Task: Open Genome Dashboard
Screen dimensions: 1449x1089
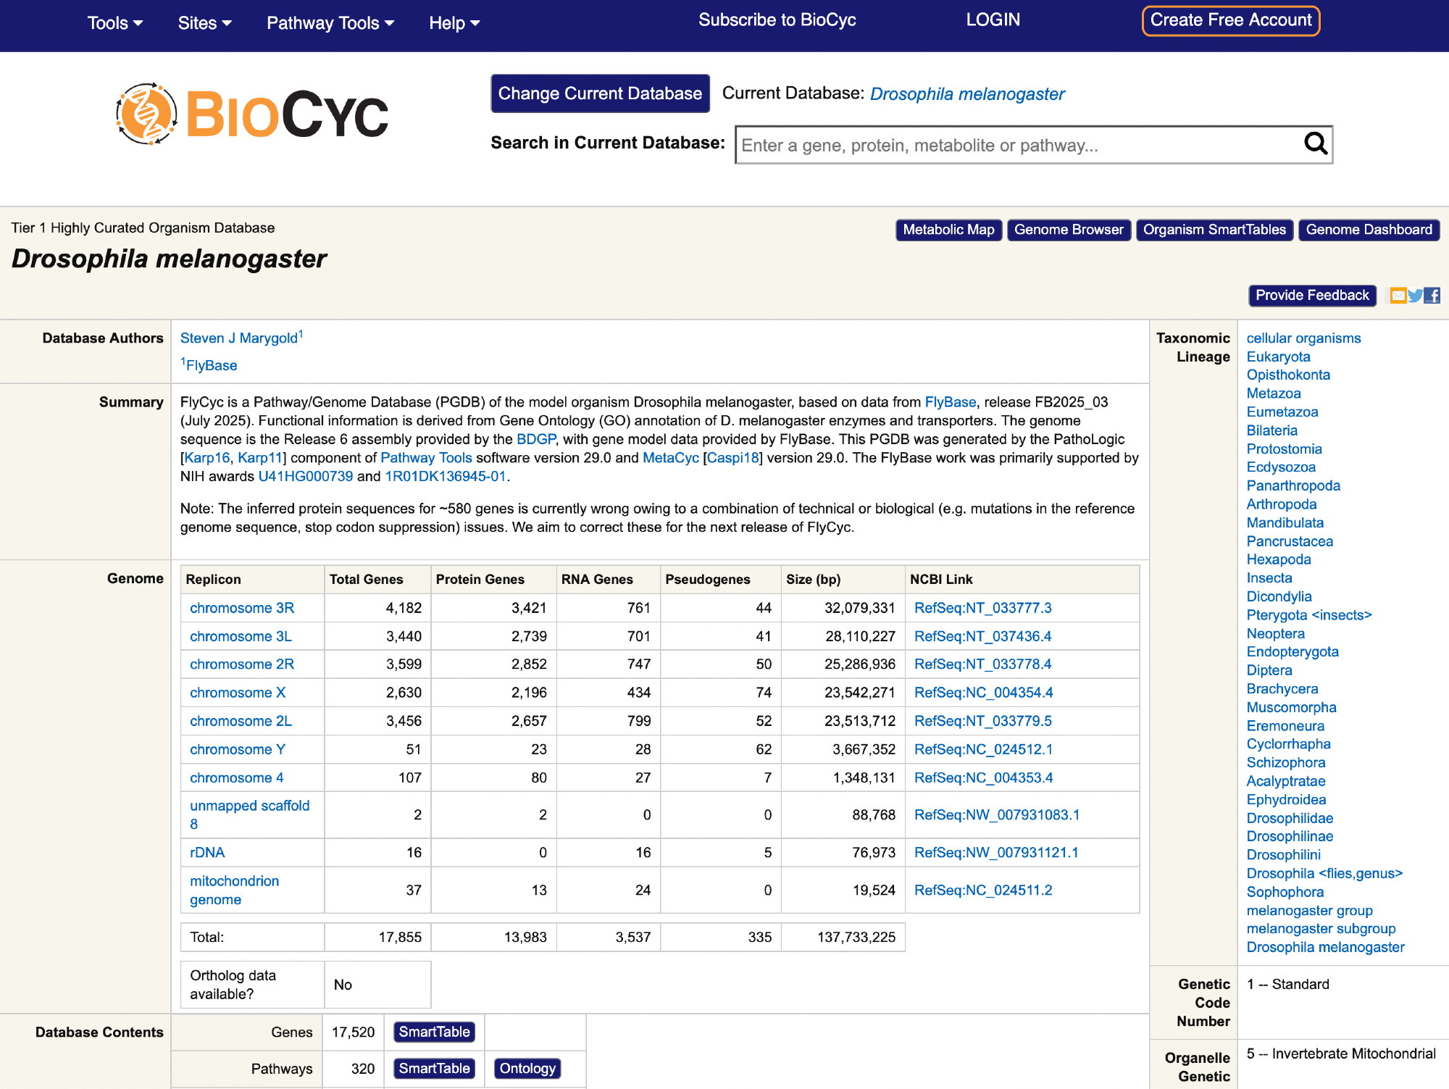Action: click(x=1369, y=230)
